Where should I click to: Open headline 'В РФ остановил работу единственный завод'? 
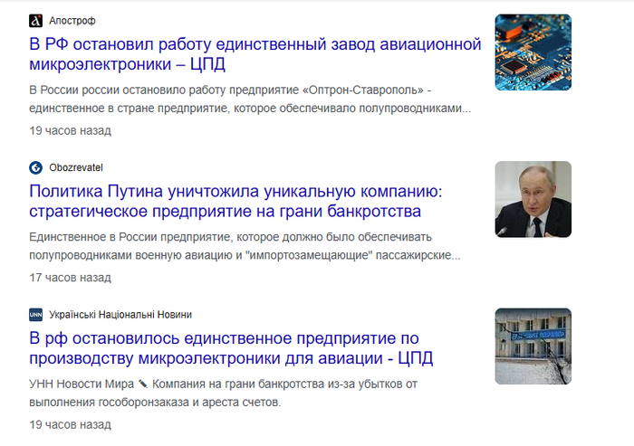click(x=255, y=54)
